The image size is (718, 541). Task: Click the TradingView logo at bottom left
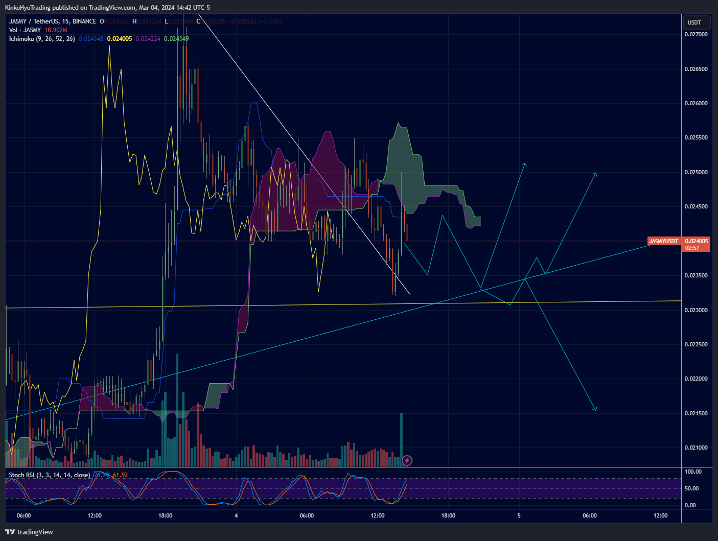[29, 532]
